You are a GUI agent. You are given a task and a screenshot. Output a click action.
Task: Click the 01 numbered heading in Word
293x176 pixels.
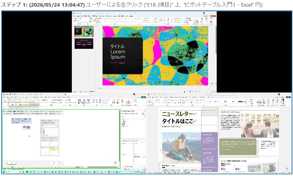pos(223,169)
